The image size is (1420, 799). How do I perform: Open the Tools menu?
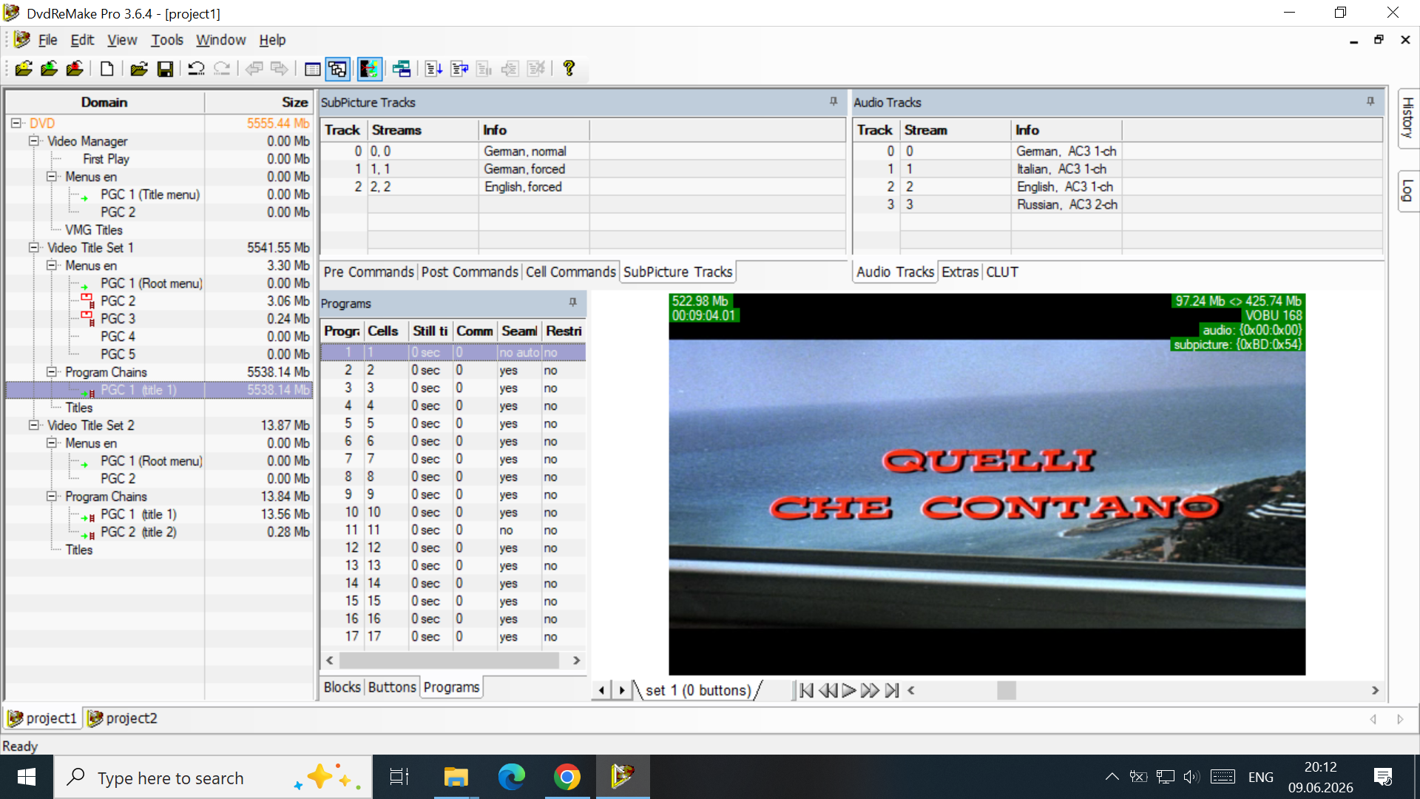point(167,40)
